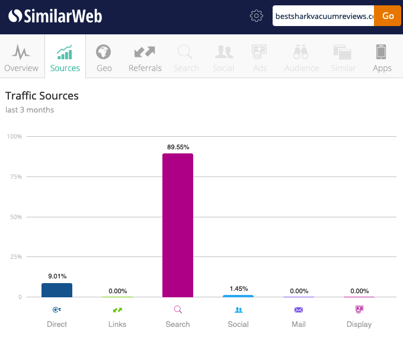Click the magenta Search traffic bar
The image size is (403, 337).
pyautogui.click(x=178, y=225)
